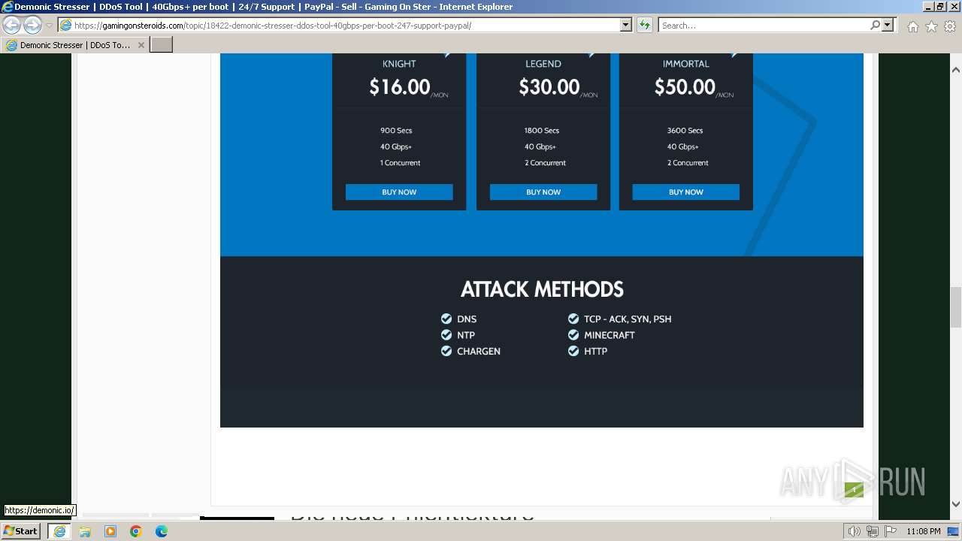The height and width of the screenshot is (541, 962).
Task: Click the vertical scrollbar thumb
Action: [x=956, y=307]
